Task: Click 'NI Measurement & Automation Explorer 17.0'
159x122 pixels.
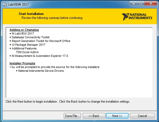Action: click(x=40, y=56)
